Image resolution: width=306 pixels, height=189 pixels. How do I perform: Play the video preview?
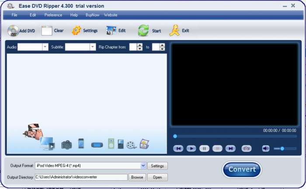191,148
